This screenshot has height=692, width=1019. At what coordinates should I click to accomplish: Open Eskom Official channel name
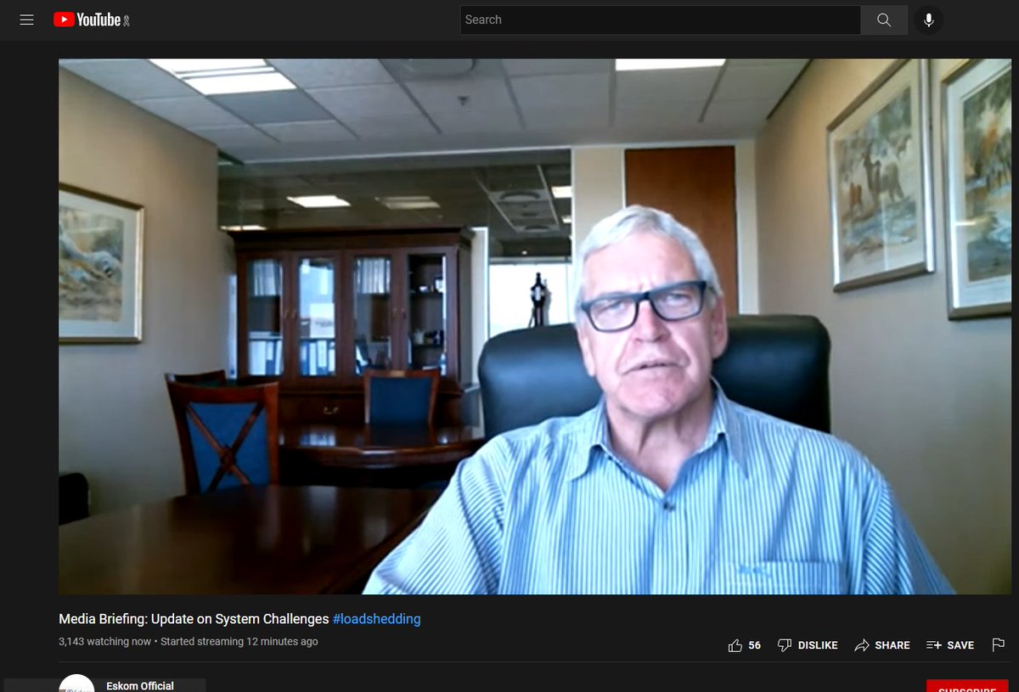[140, 685]
